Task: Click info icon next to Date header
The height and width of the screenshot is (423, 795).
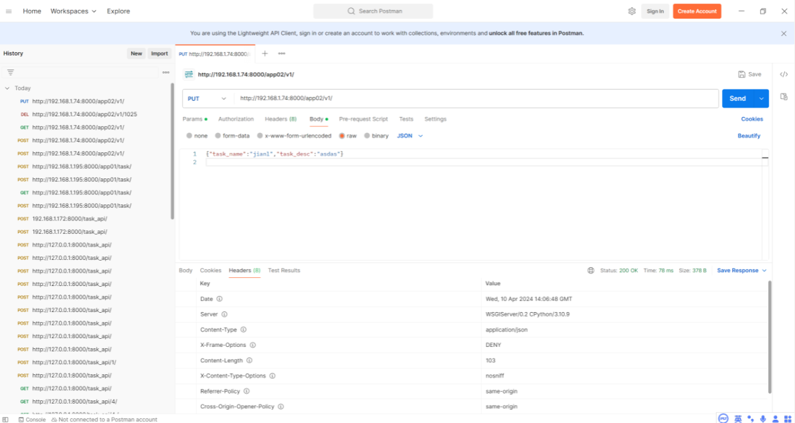Action: pos(219,299)
